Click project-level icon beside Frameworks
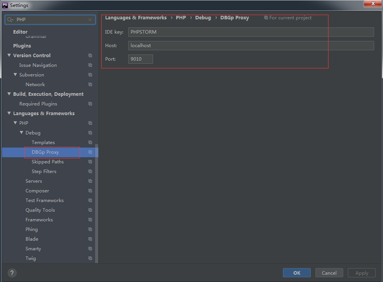 pyautogui.click(x=90, y=220)
